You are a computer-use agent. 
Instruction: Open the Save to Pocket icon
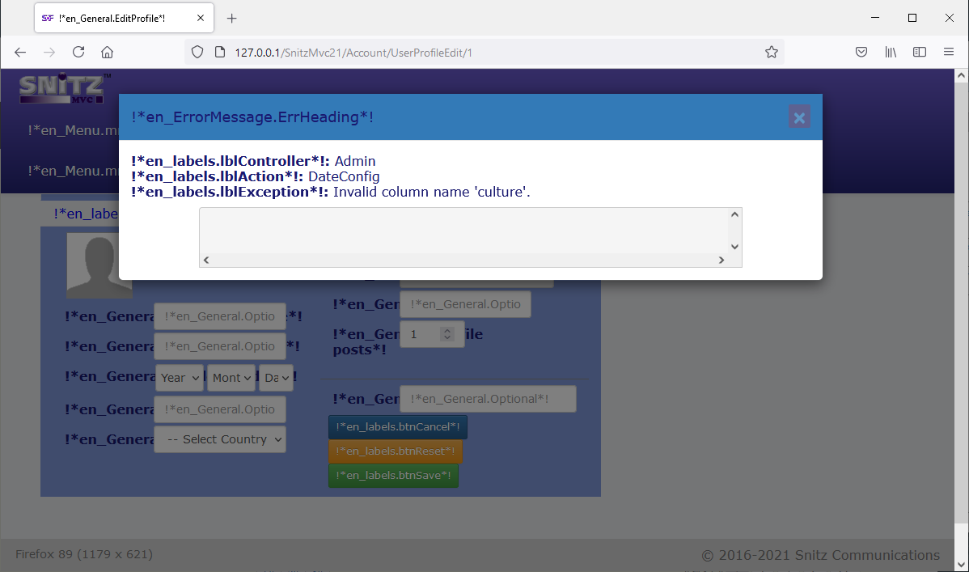coord(862,52)
